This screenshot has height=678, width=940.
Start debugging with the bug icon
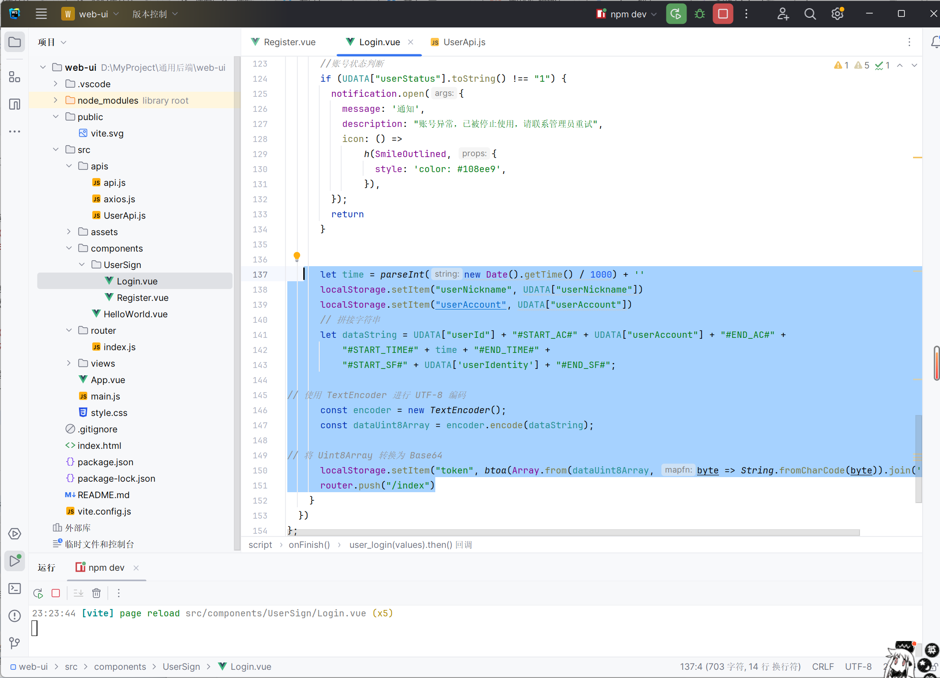click(x=699, y=14)
